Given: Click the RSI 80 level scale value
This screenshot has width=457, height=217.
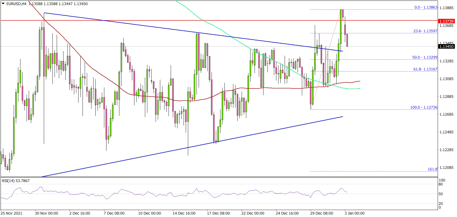Looking at the screenshot, I should point(441,184).
